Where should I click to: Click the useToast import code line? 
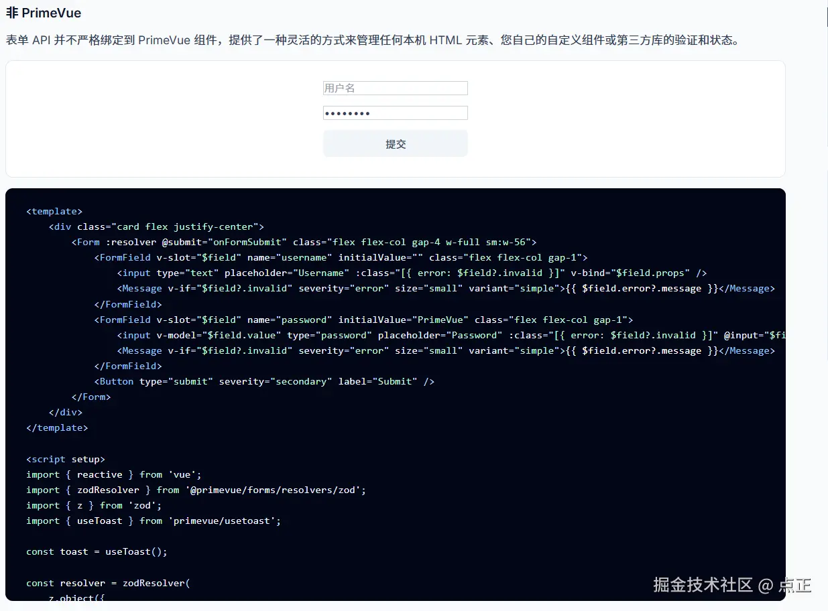click(x=154, y=521)
